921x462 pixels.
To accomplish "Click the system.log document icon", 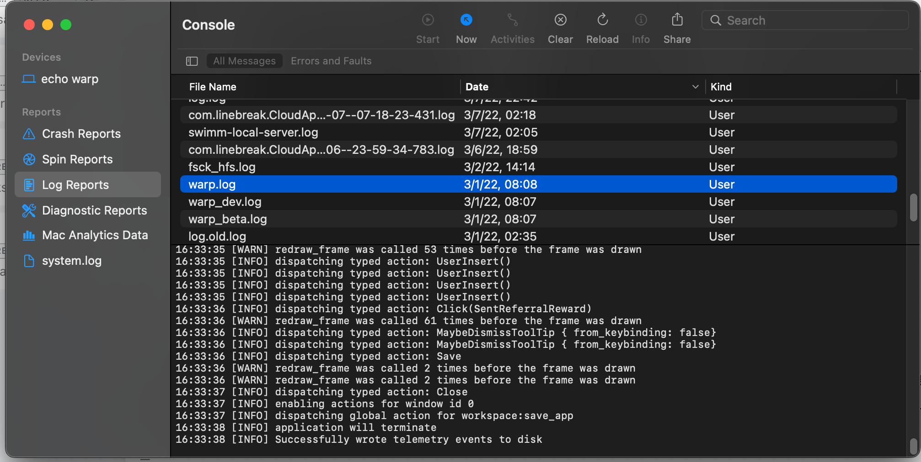I will pos(29,261).
